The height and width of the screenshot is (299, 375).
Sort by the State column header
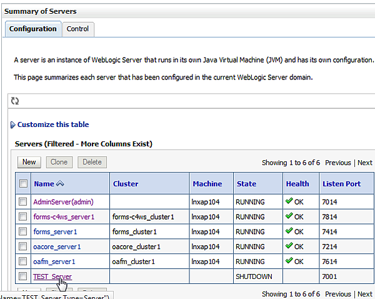246,184
